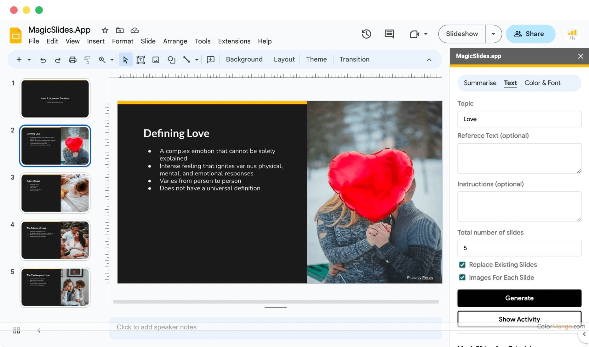Star the MagicSlides.App presentation
The width and height of the screenshot is (589, 347).
pyautogui.click(x=105, y=30)
